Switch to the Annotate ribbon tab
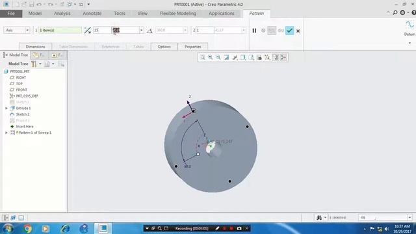Screen dimensions: 416x234 click(x=92, y=13)
